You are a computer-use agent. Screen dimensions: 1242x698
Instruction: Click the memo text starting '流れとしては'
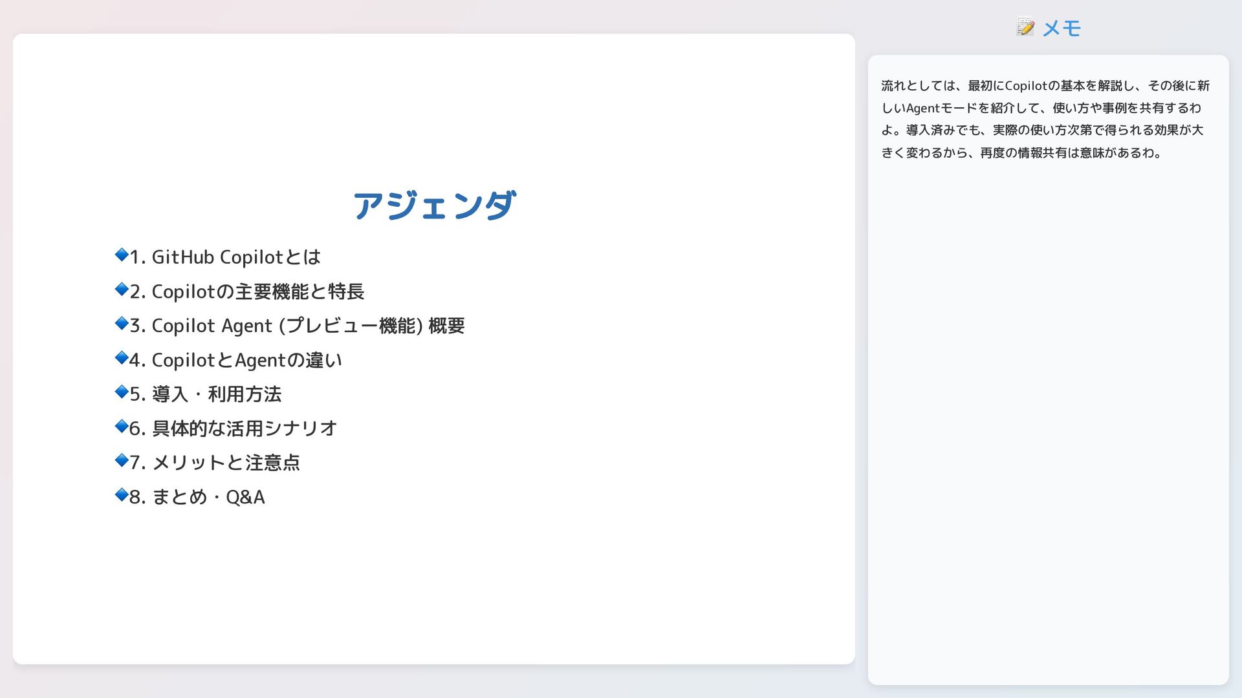point(1045,119)
